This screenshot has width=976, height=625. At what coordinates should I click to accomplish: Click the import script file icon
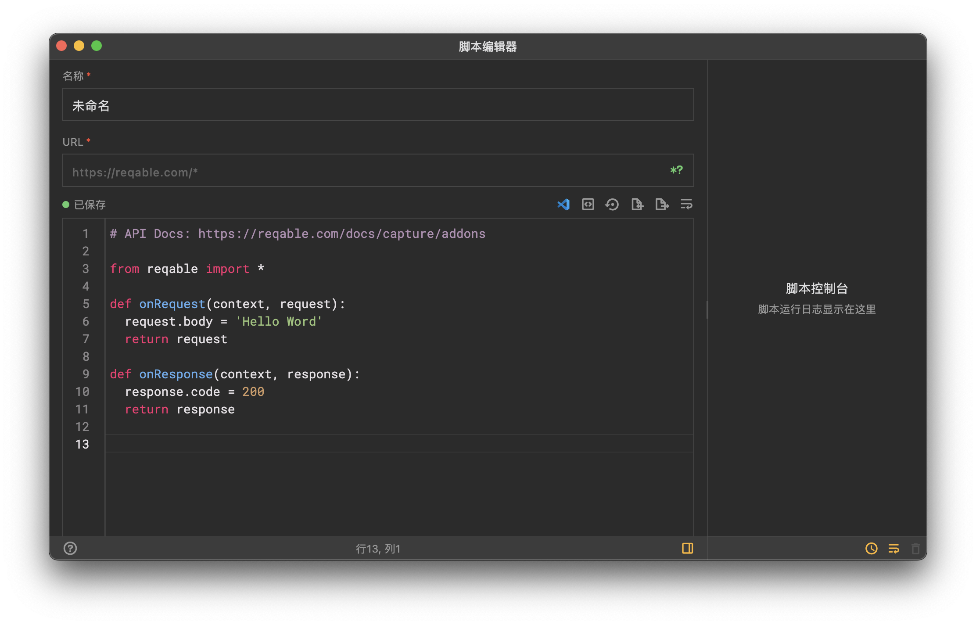click(637, 205)
